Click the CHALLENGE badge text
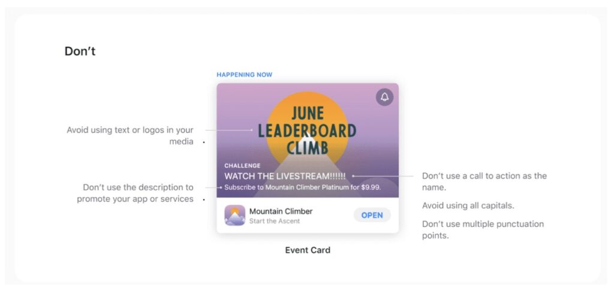Viewport: 614px width, 291px height. (242, 166)
